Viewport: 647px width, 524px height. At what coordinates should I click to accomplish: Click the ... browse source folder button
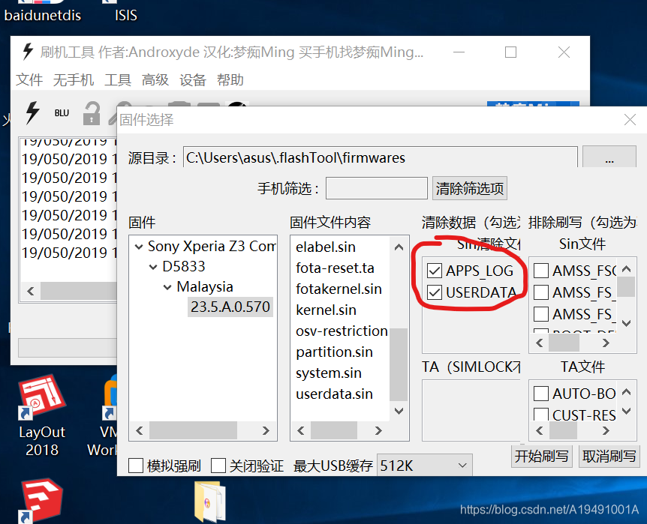(609, 157)
